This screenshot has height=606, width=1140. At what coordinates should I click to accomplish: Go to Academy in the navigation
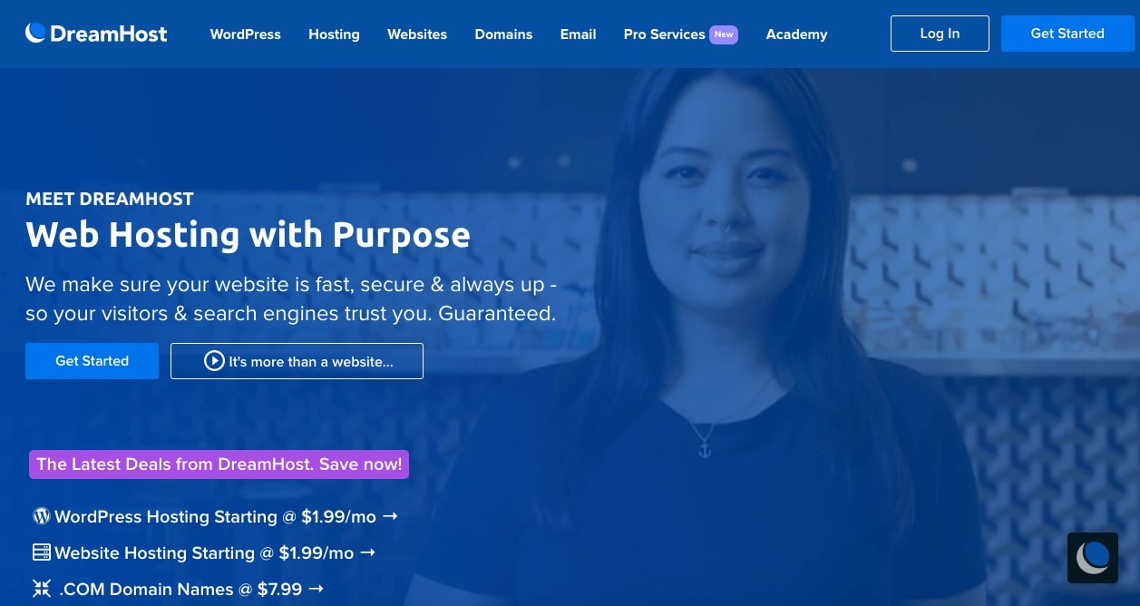click(796, 34)
